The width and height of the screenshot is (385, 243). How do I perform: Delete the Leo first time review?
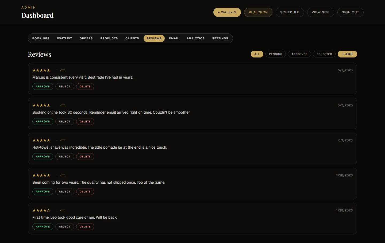(85, 227)
